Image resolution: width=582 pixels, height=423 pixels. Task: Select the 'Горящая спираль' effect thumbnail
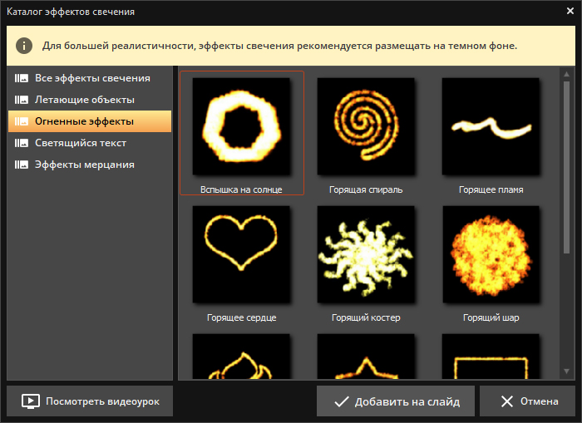(x=366, y=126)
